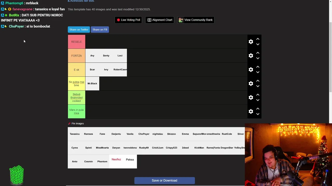The height and width of the screenshot is (186, 332).
Task: Pick the Darjantu tile
Action: pyautogui.click(x=116, y=134)
